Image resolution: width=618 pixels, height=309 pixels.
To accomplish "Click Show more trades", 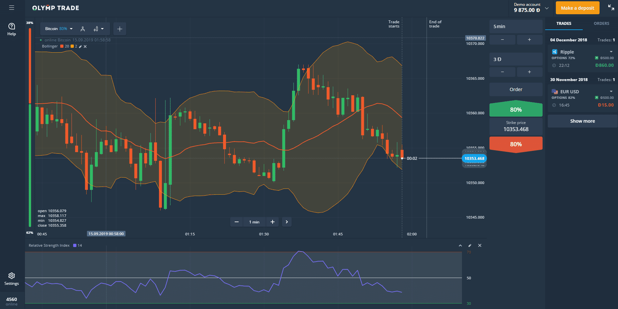I will point(582,121).
